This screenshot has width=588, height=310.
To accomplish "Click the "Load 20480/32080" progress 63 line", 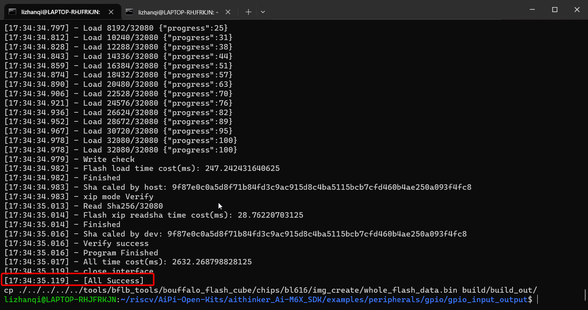I will tap(118, 84).
